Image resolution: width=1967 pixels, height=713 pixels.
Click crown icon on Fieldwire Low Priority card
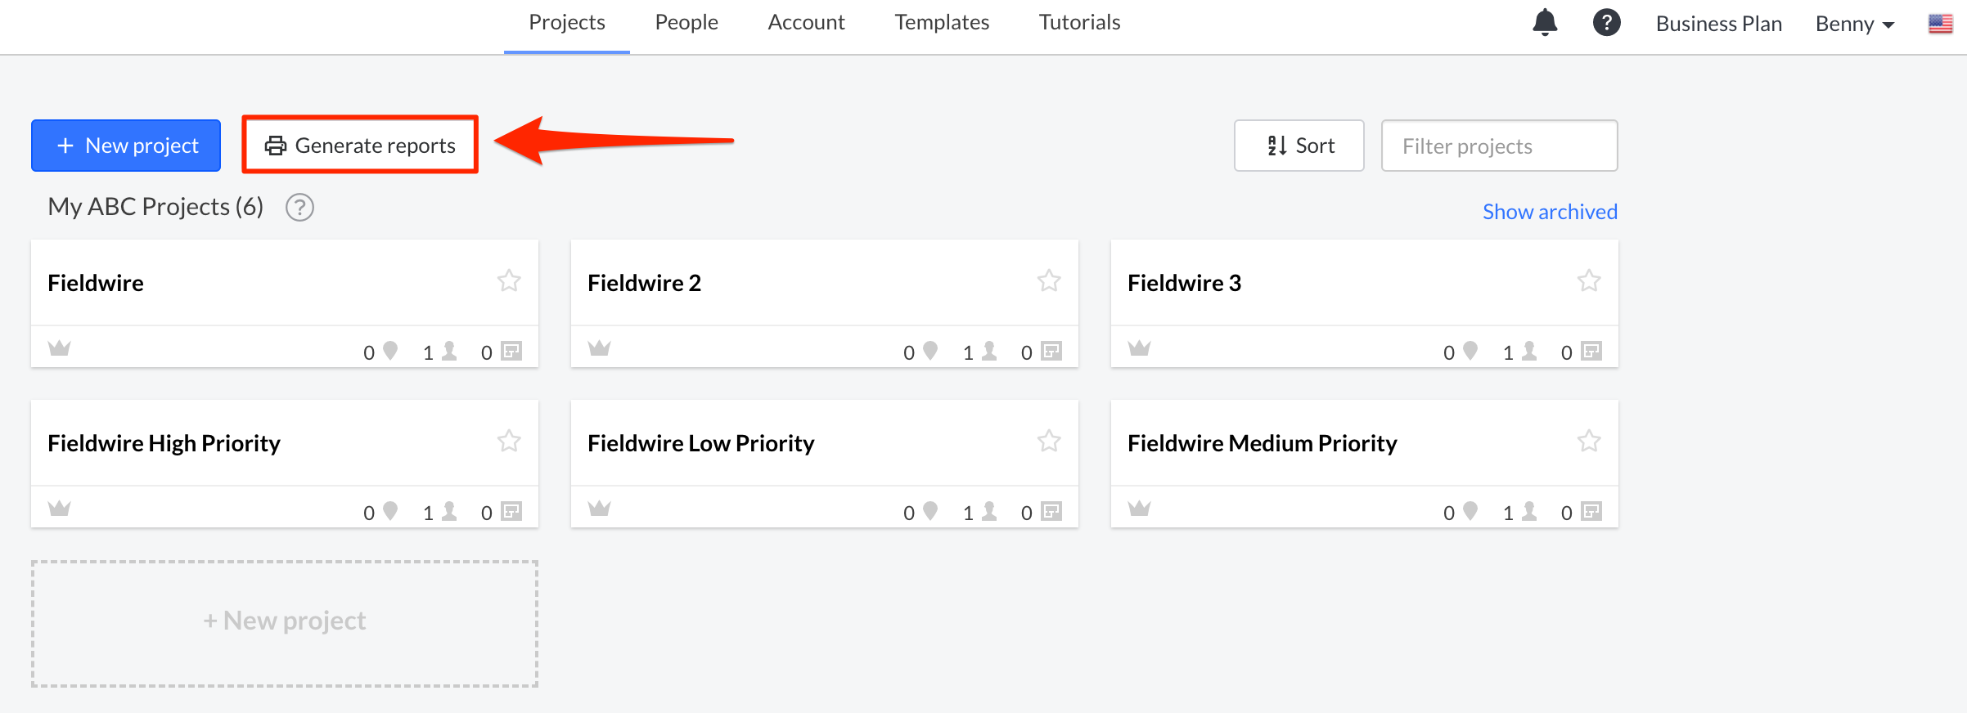pyautogui.click(x=600, y=509)
